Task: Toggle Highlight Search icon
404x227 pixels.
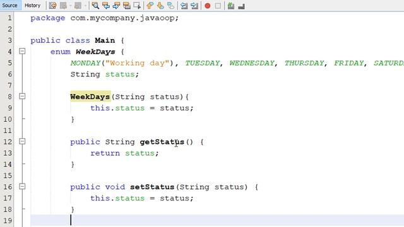Action: (x=126, y=6)
